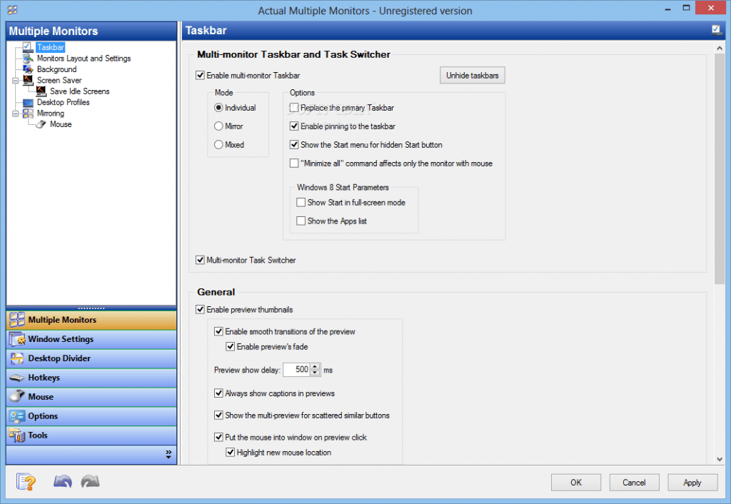
Task: Click the Tools sidebar icon
Action: pyautogui.click(x=15, y=435)
